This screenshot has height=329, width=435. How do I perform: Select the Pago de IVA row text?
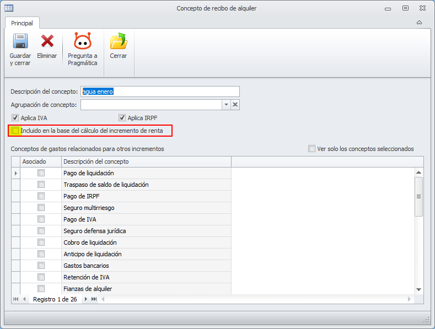pos(79,219)
